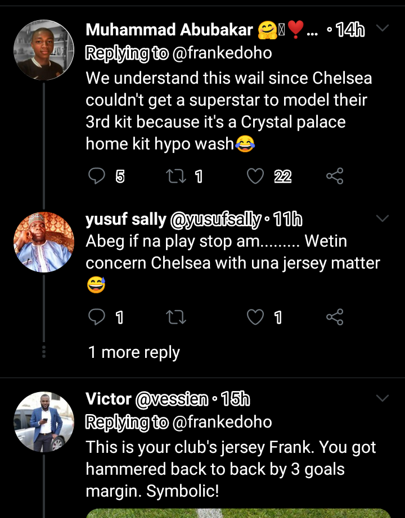Retweet yusuf sally's jersey matter tweet
405x518 pixels.
pyautogui.click(x=175, y=317)
